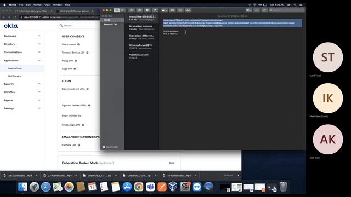The height and width of the screenshot is (197, 351).
Task: Click the help icon beside Policy URI
Action: click(x=76, y=61)
